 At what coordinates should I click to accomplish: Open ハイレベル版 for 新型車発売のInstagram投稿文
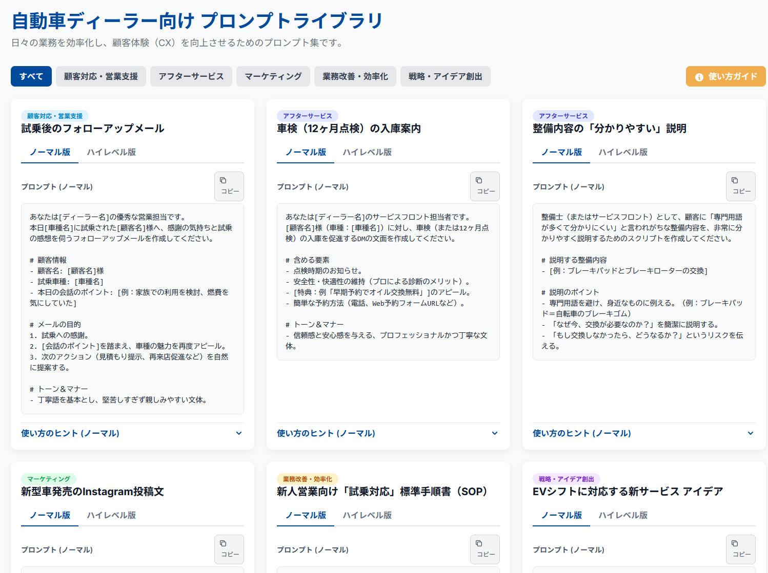click(111, 515)
